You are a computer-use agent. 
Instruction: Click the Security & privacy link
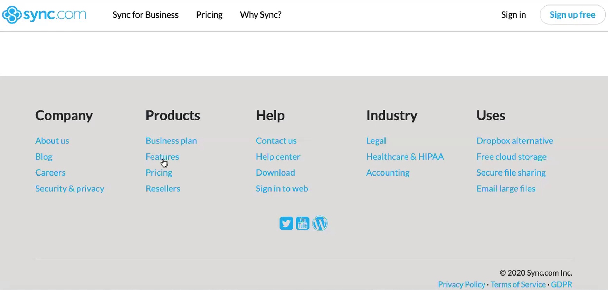click(69, 189)
